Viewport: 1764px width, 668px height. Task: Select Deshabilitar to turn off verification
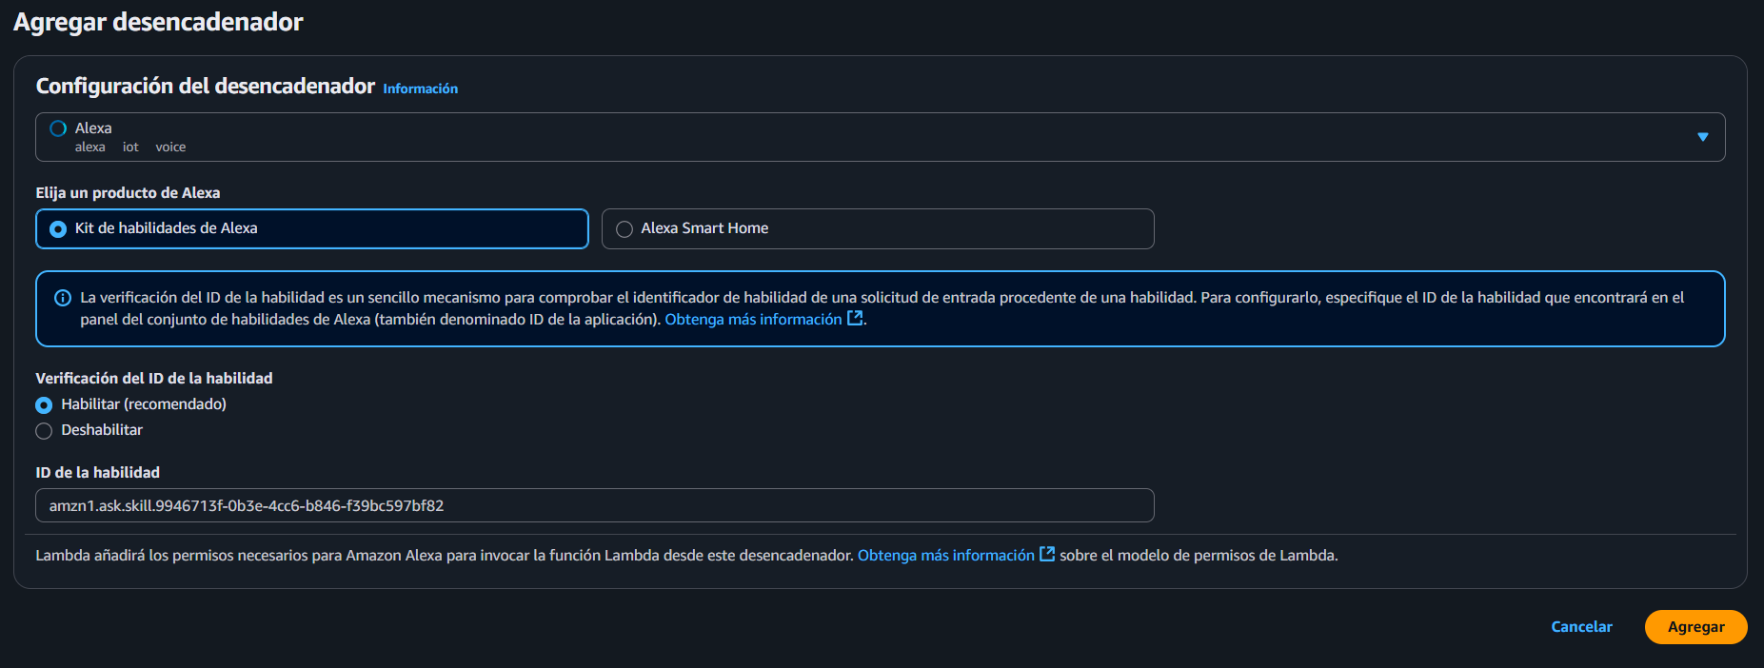(x=44, y=431)
